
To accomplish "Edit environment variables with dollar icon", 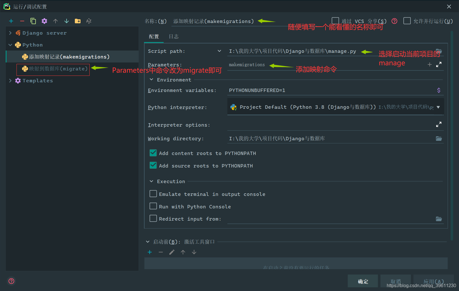I will 439,90.
